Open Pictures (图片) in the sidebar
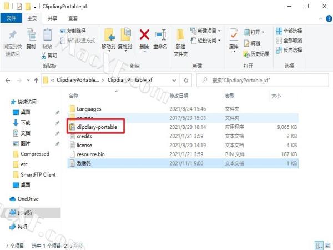The height and width of the screenshot is (250, 333). click(22, 143)
